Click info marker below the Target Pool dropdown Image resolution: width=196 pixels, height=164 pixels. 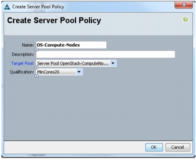(37, 67)
